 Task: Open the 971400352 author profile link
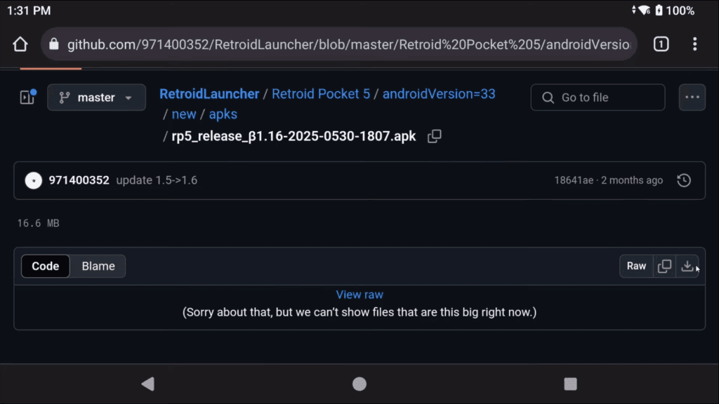tap(79, 180)
